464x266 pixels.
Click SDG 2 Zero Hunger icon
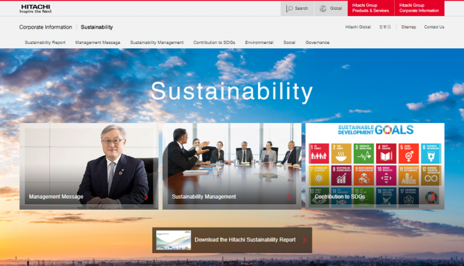point(341,153)
